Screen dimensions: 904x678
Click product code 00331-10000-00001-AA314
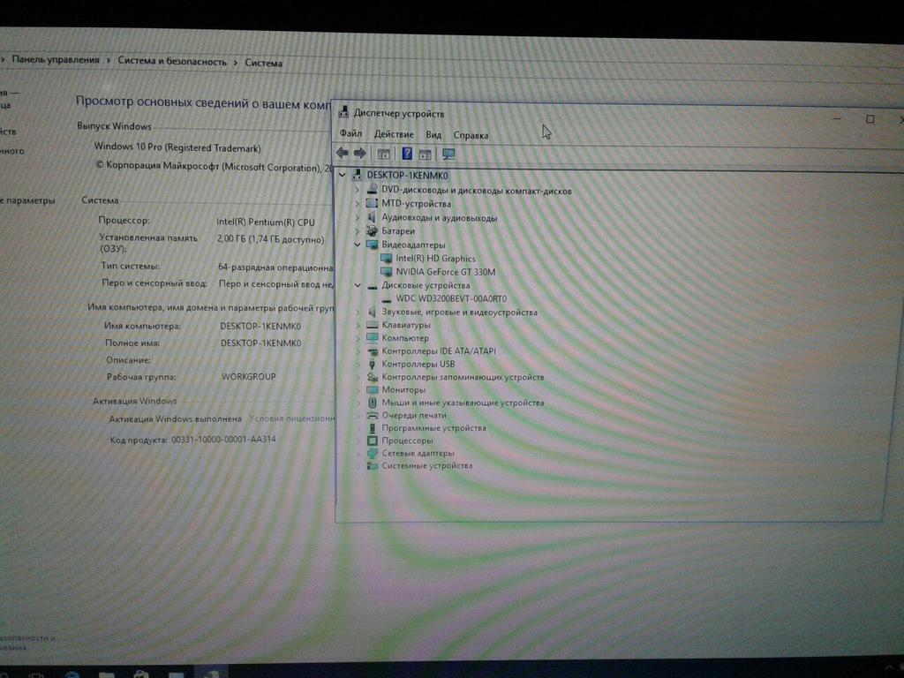223,440
